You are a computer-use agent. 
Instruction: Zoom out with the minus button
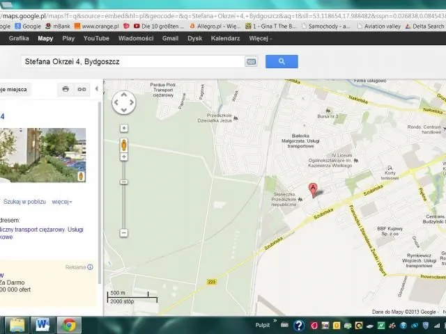point(124,233)
